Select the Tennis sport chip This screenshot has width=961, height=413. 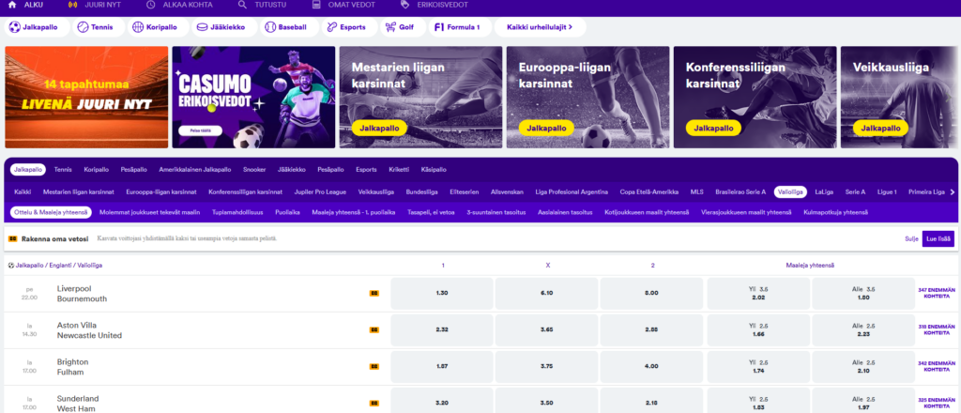coord(98,27)
